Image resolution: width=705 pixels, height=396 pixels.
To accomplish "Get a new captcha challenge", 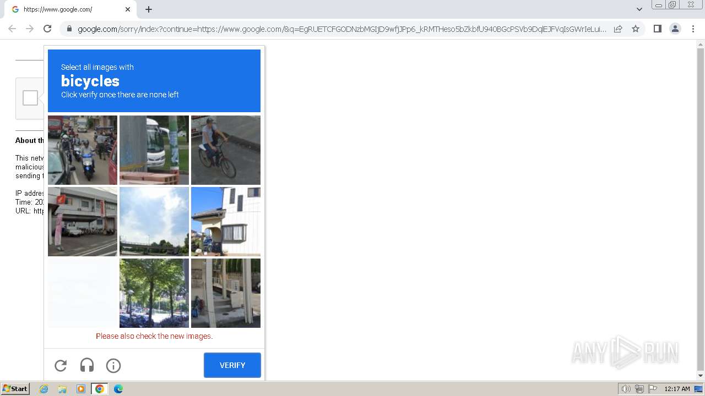I will tap(61, 365).
